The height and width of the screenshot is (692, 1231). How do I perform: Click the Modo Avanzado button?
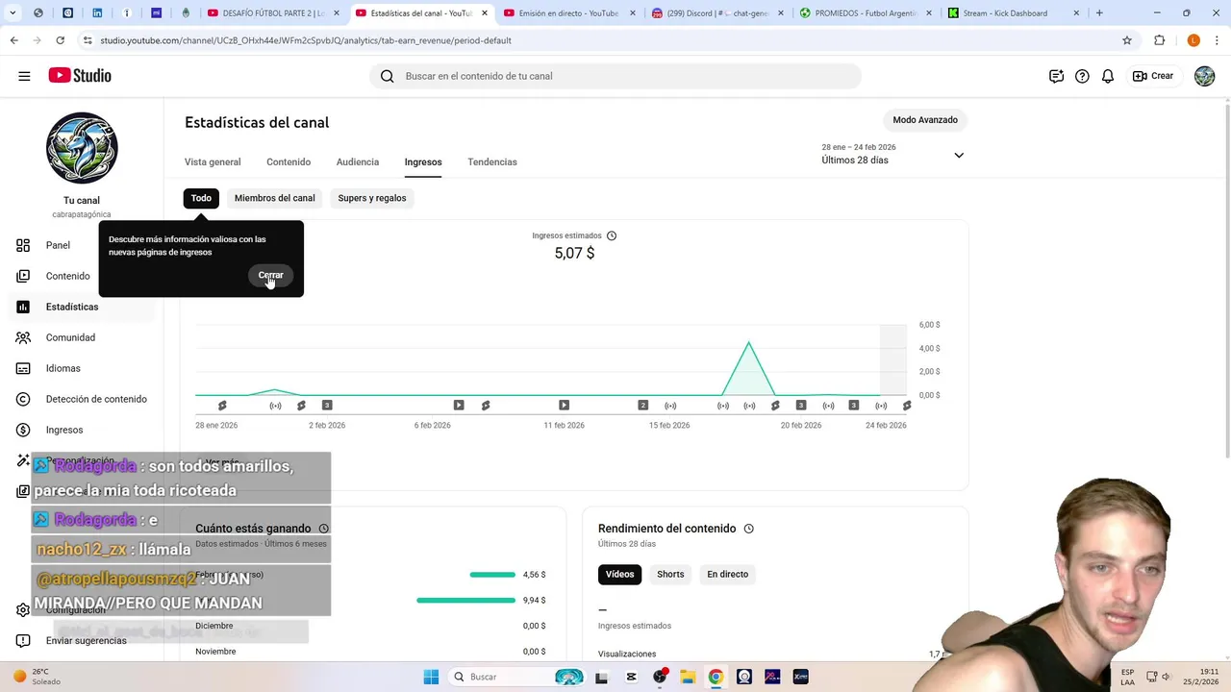[x=925, y=120]
